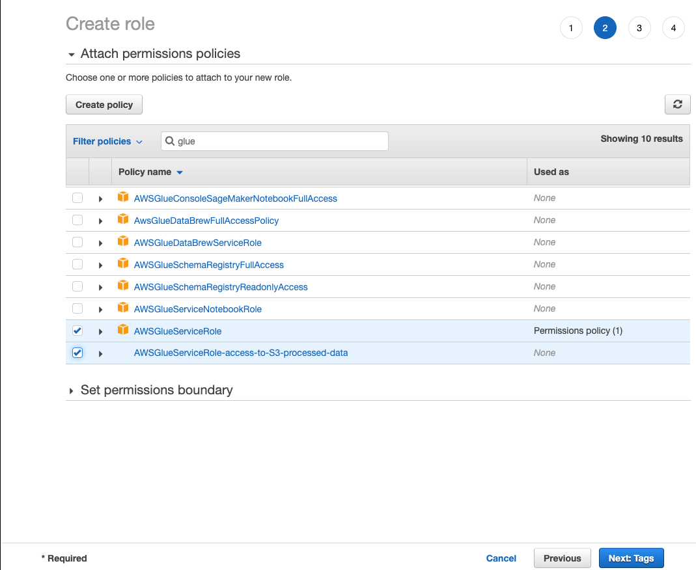The height and width of the screenshot is (570, 696).
Task: Click the refresh policies icon button
Action: pyautogui.click(x=677, y=104)
